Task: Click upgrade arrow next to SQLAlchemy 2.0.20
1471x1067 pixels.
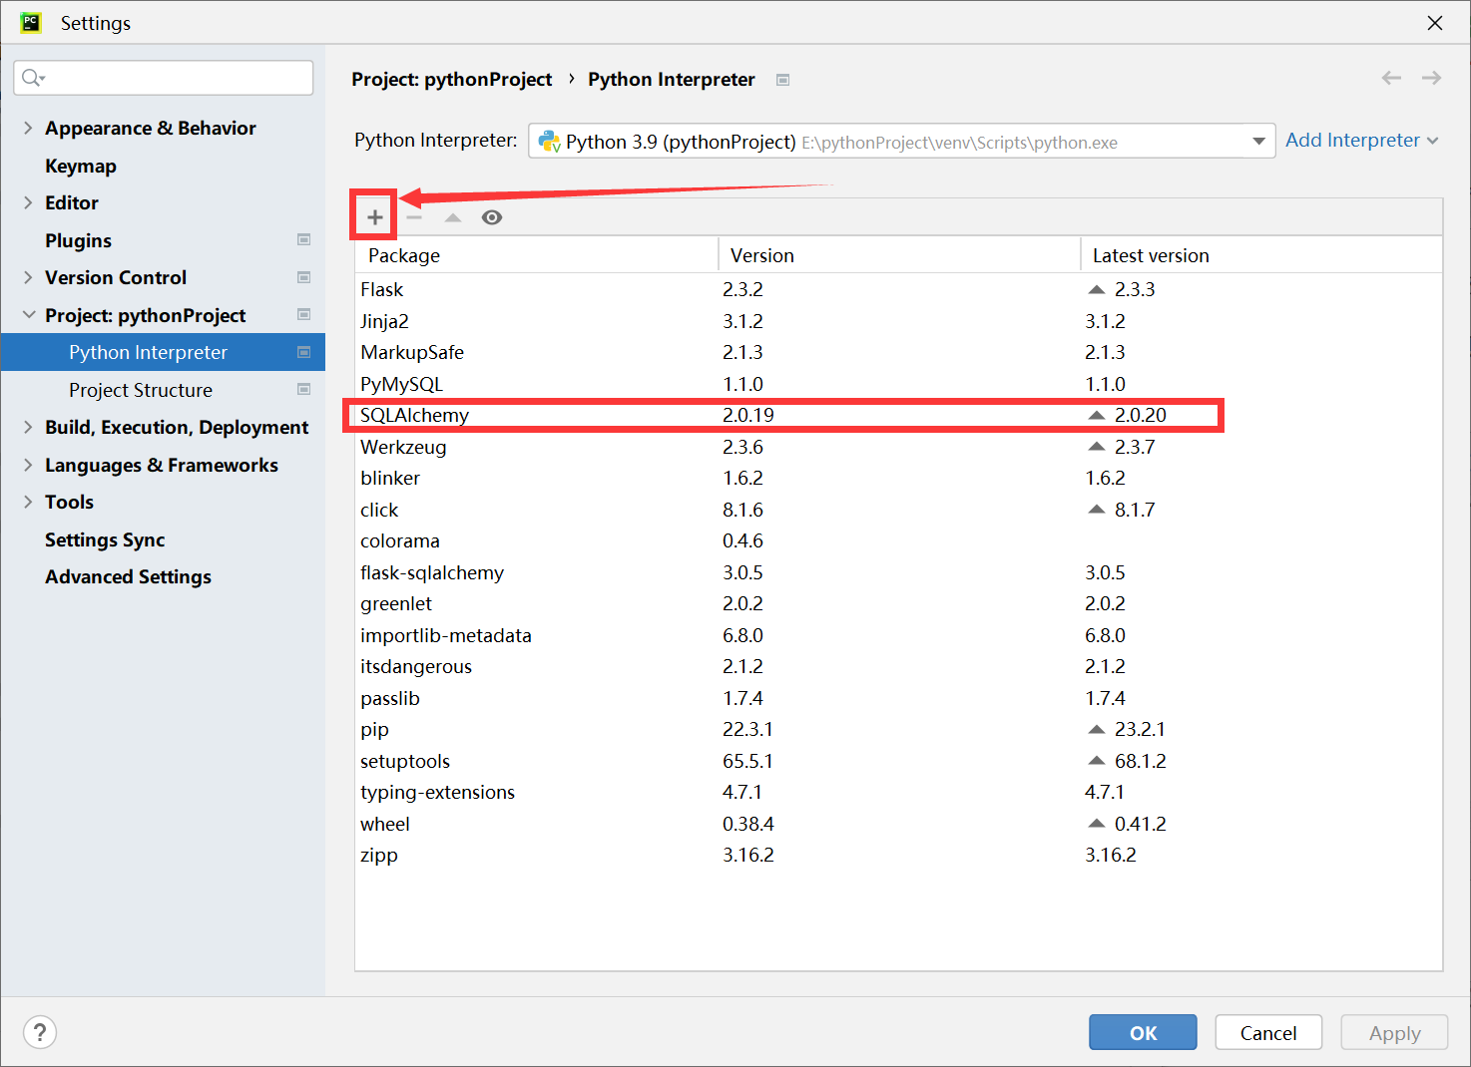Action: click(1097, 415)
